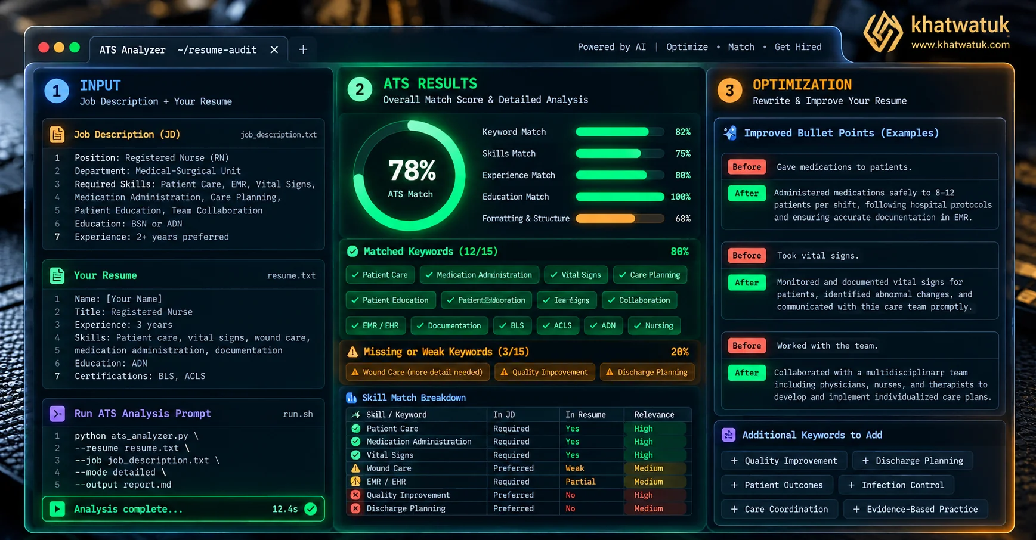Click the Keyword Match progress bar
1036x540 pixels.
tap(620, 132)
